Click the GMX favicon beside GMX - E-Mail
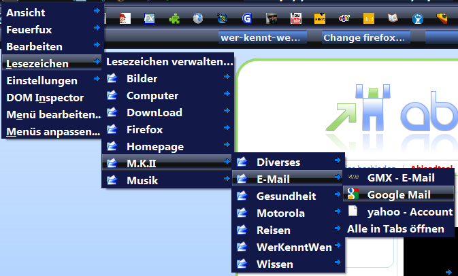Screen dimensions: 458x276 click(x=353, y=177)
